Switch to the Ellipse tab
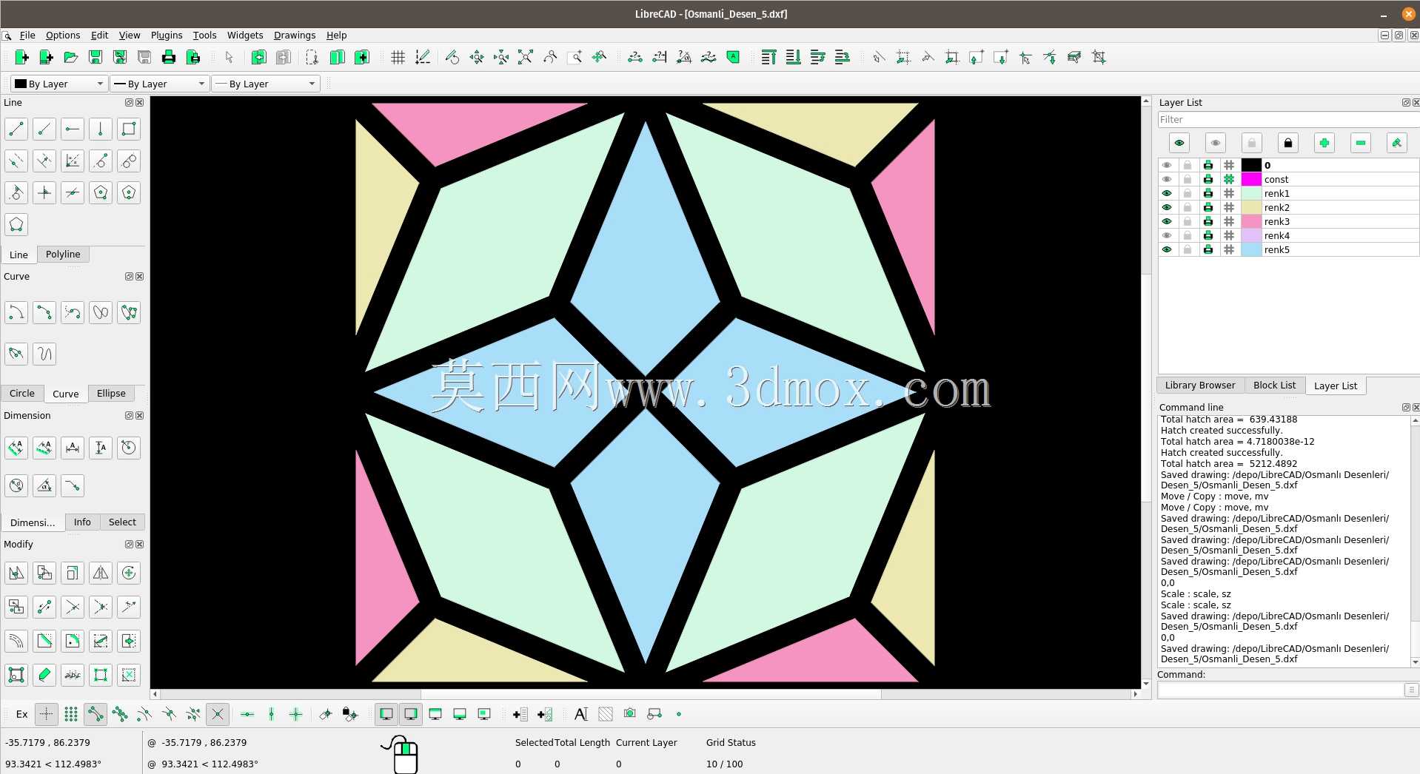 click(111, 394)
